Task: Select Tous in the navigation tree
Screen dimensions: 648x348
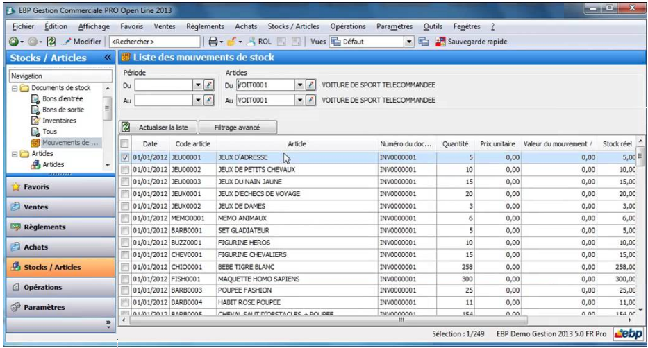Action: [x=44, y=132]
